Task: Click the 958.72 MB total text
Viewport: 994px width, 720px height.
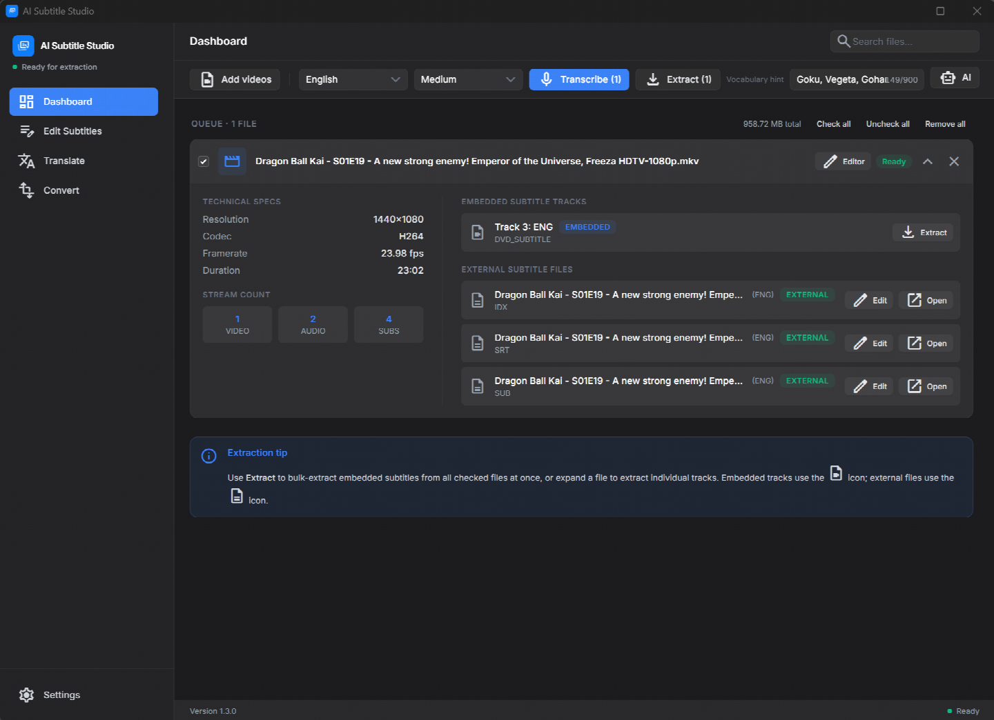Action: coord(772,124)
